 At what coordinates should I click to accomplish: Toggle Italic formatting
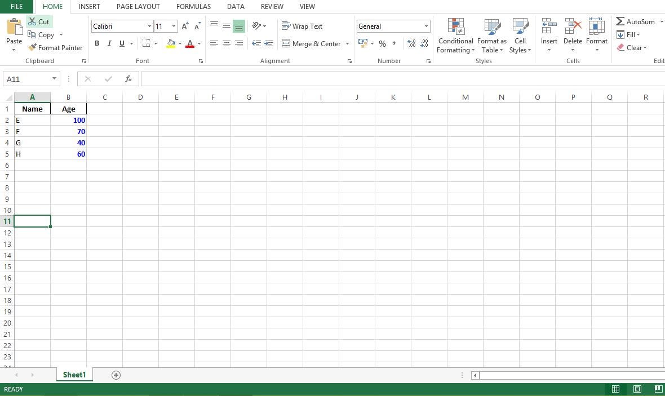tap(109, 43)
